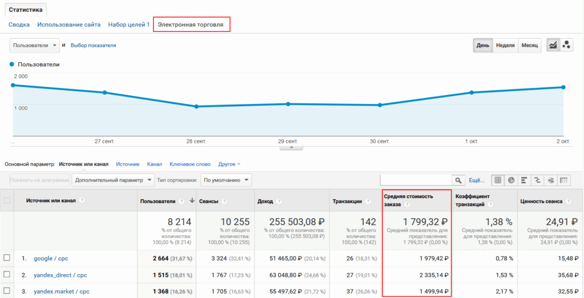Select the pie chart percentage view
584x298 pixels.
click(512, 180)
